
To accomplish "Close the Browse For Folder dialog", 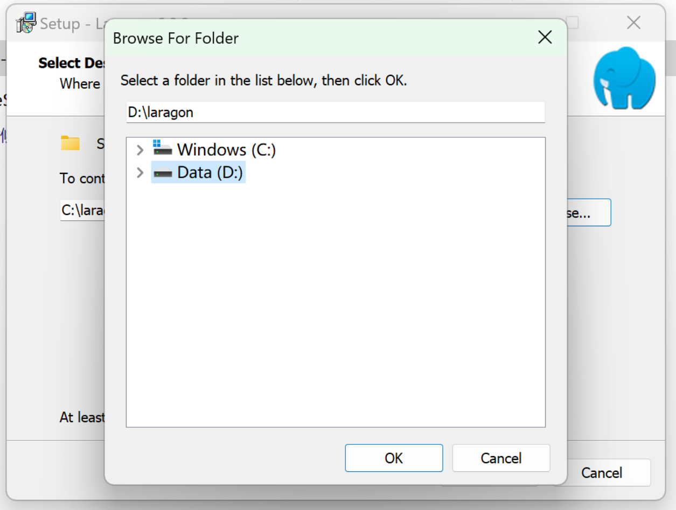I will (545, 38).
